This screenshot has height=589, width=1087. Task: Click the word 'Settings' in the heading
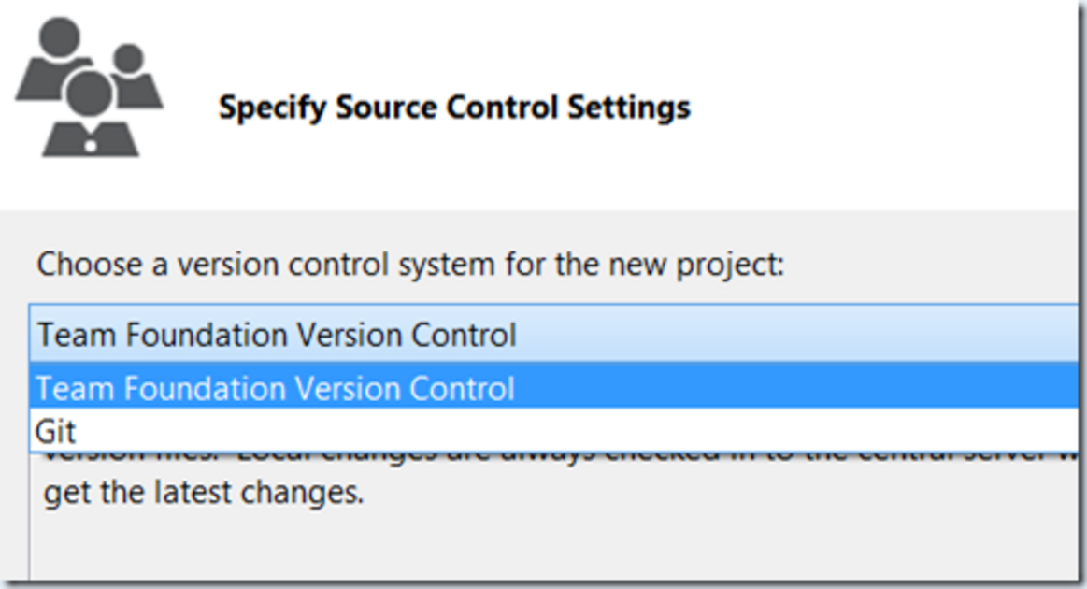[x=629, y=108]
